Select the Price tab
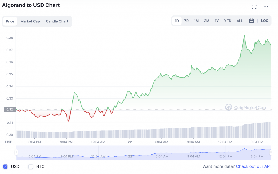The image size is (278, 174). click(10, 21)
